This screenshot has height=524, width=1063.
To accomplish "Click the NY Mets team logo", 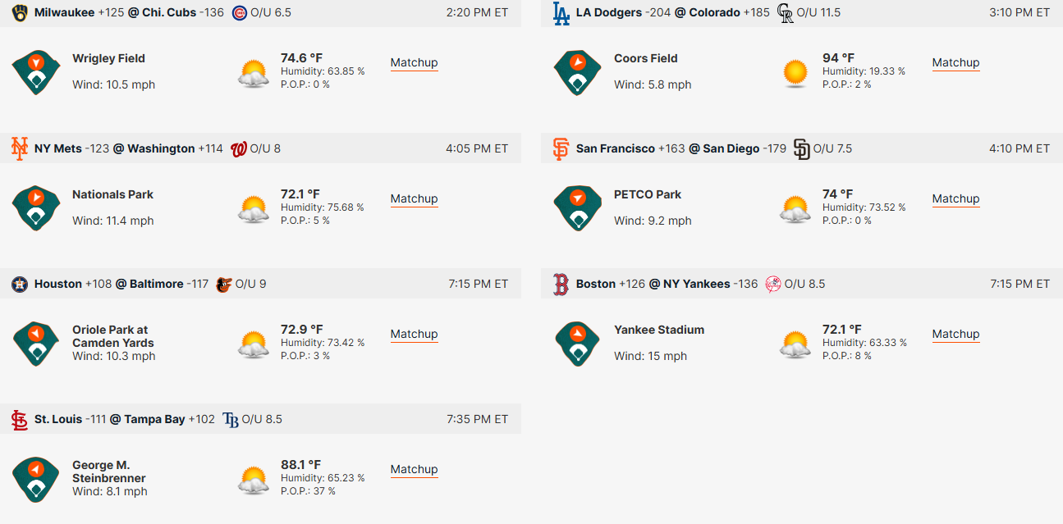I will tap(20, 148).
